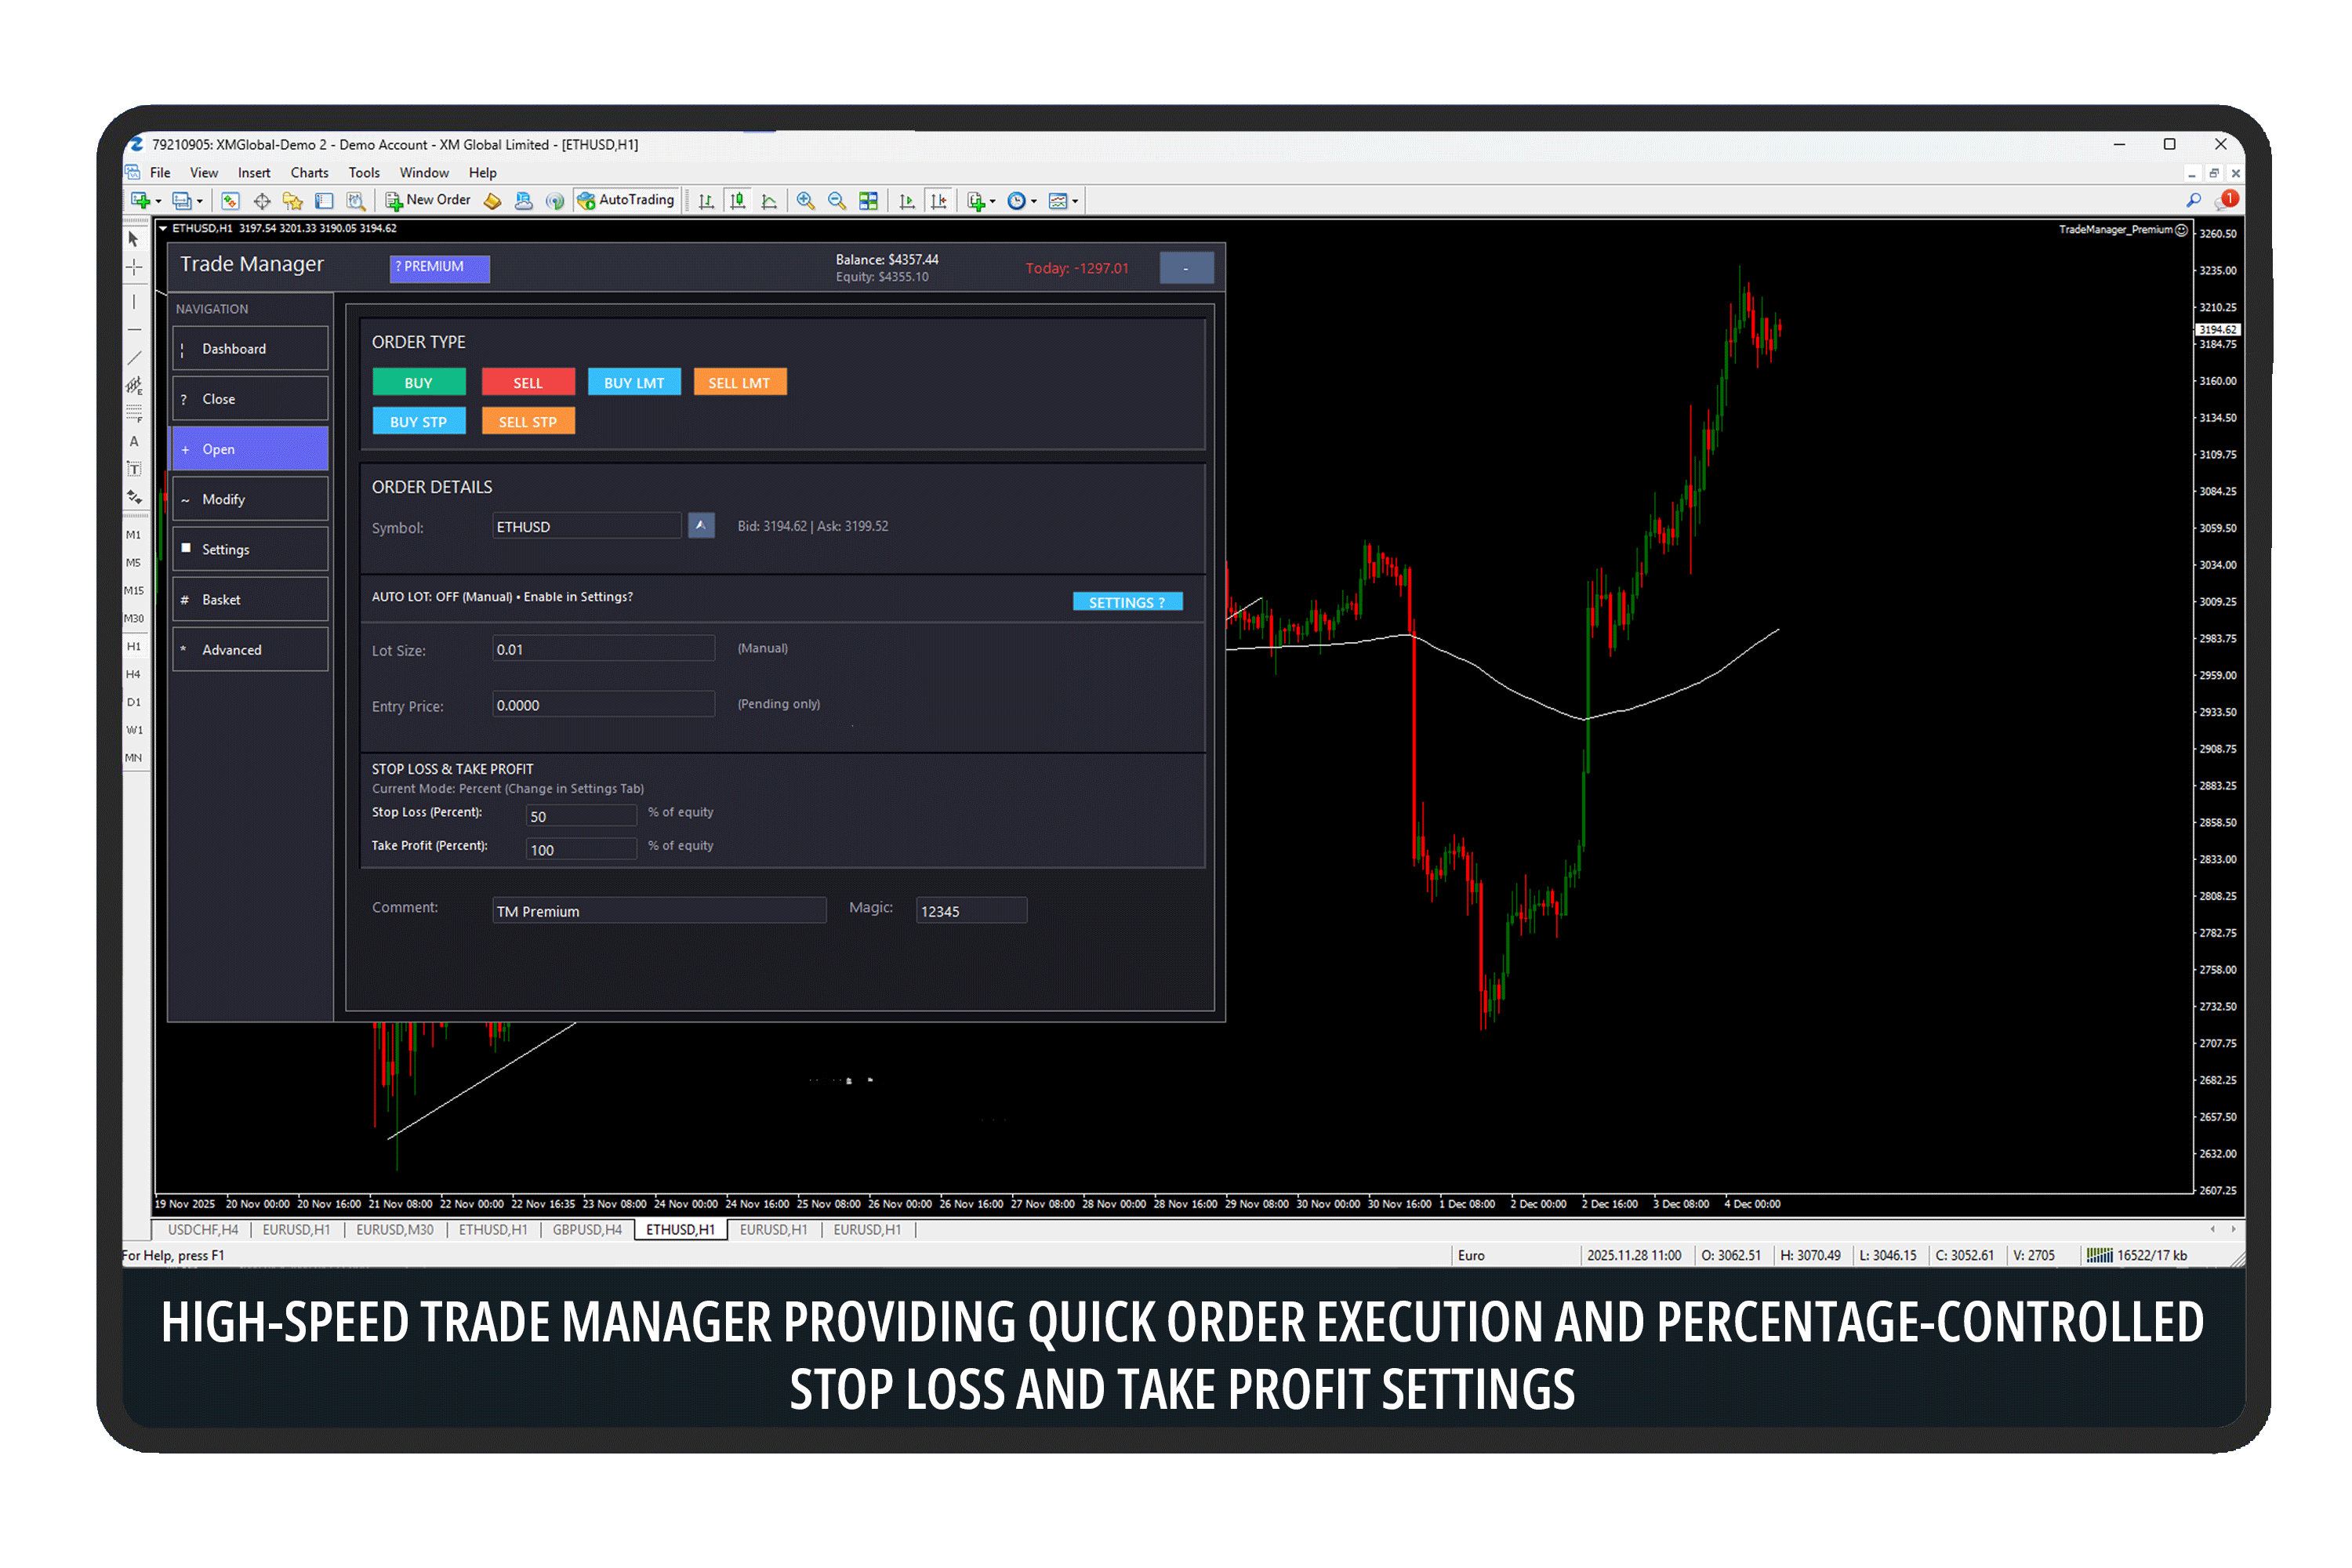Zoom in on the chart
The width and height of the screenshot is (2352, 1568).
pyautogui.click(x=806, y=200)
